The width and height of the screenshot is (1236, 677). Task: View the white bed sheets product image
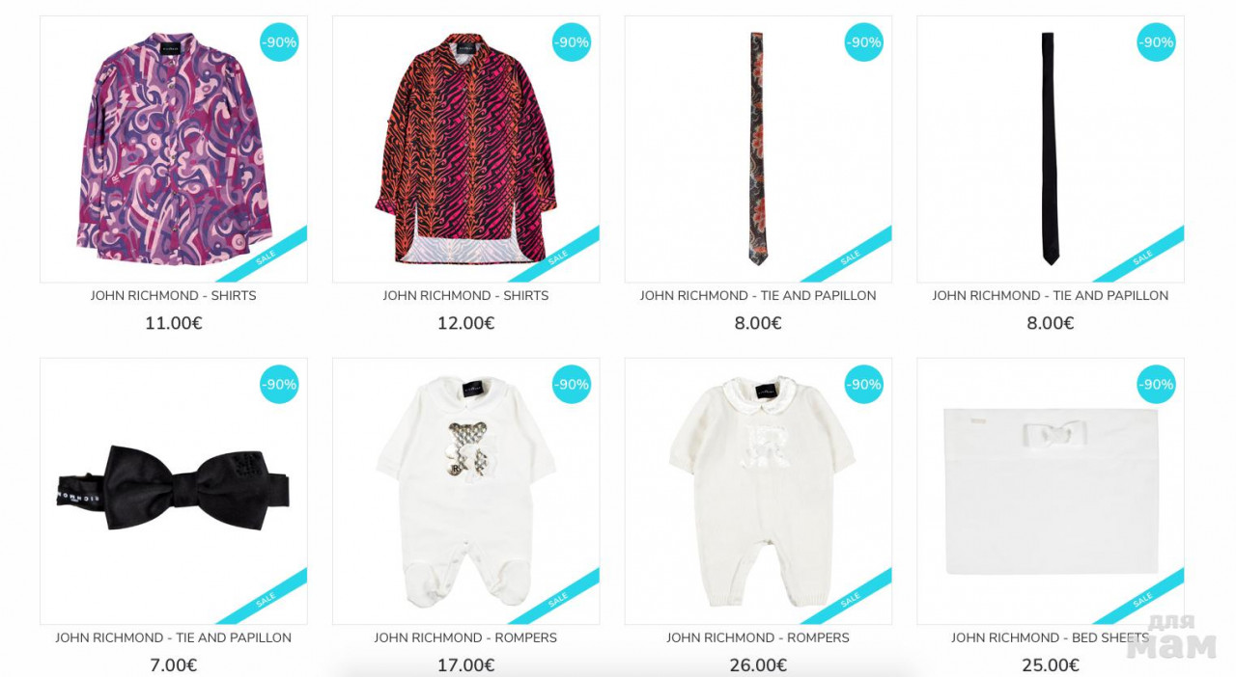coord(1050,492)
